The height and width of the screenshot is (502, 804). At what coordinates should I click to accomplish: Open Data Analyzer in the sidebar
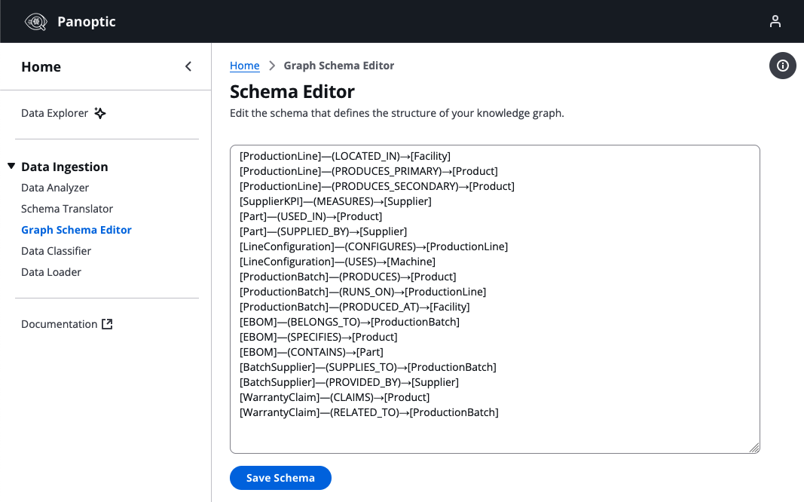[x=55, y=188]
